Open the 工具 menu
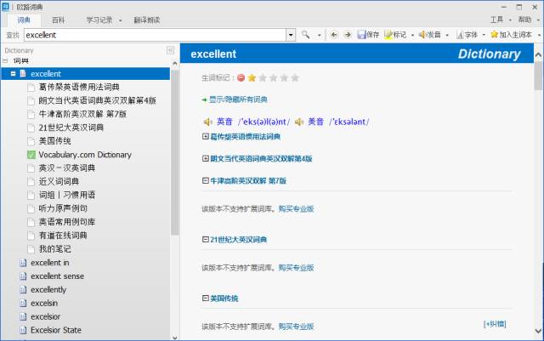544x341 pixels. [x=496, y=20]
